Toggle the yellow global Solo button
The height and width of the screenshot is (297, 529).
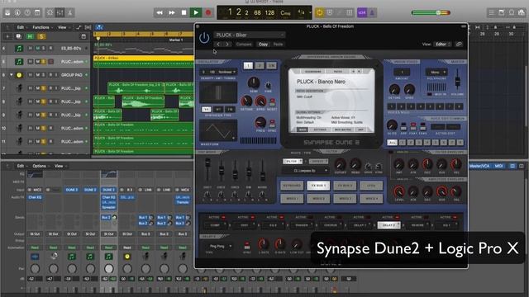pos(42,36)
